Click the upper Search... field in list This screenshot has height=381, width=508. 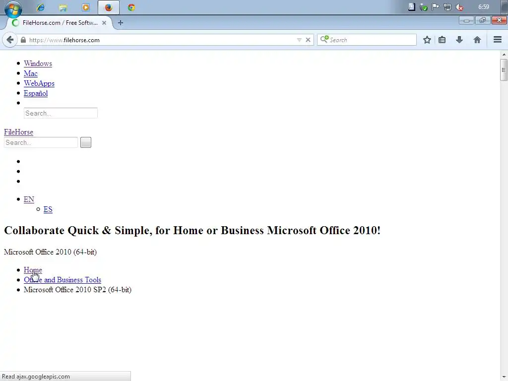61,113
